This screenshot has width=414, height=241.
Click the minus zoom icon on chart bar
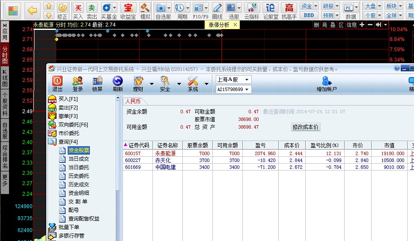click(370, 25)
